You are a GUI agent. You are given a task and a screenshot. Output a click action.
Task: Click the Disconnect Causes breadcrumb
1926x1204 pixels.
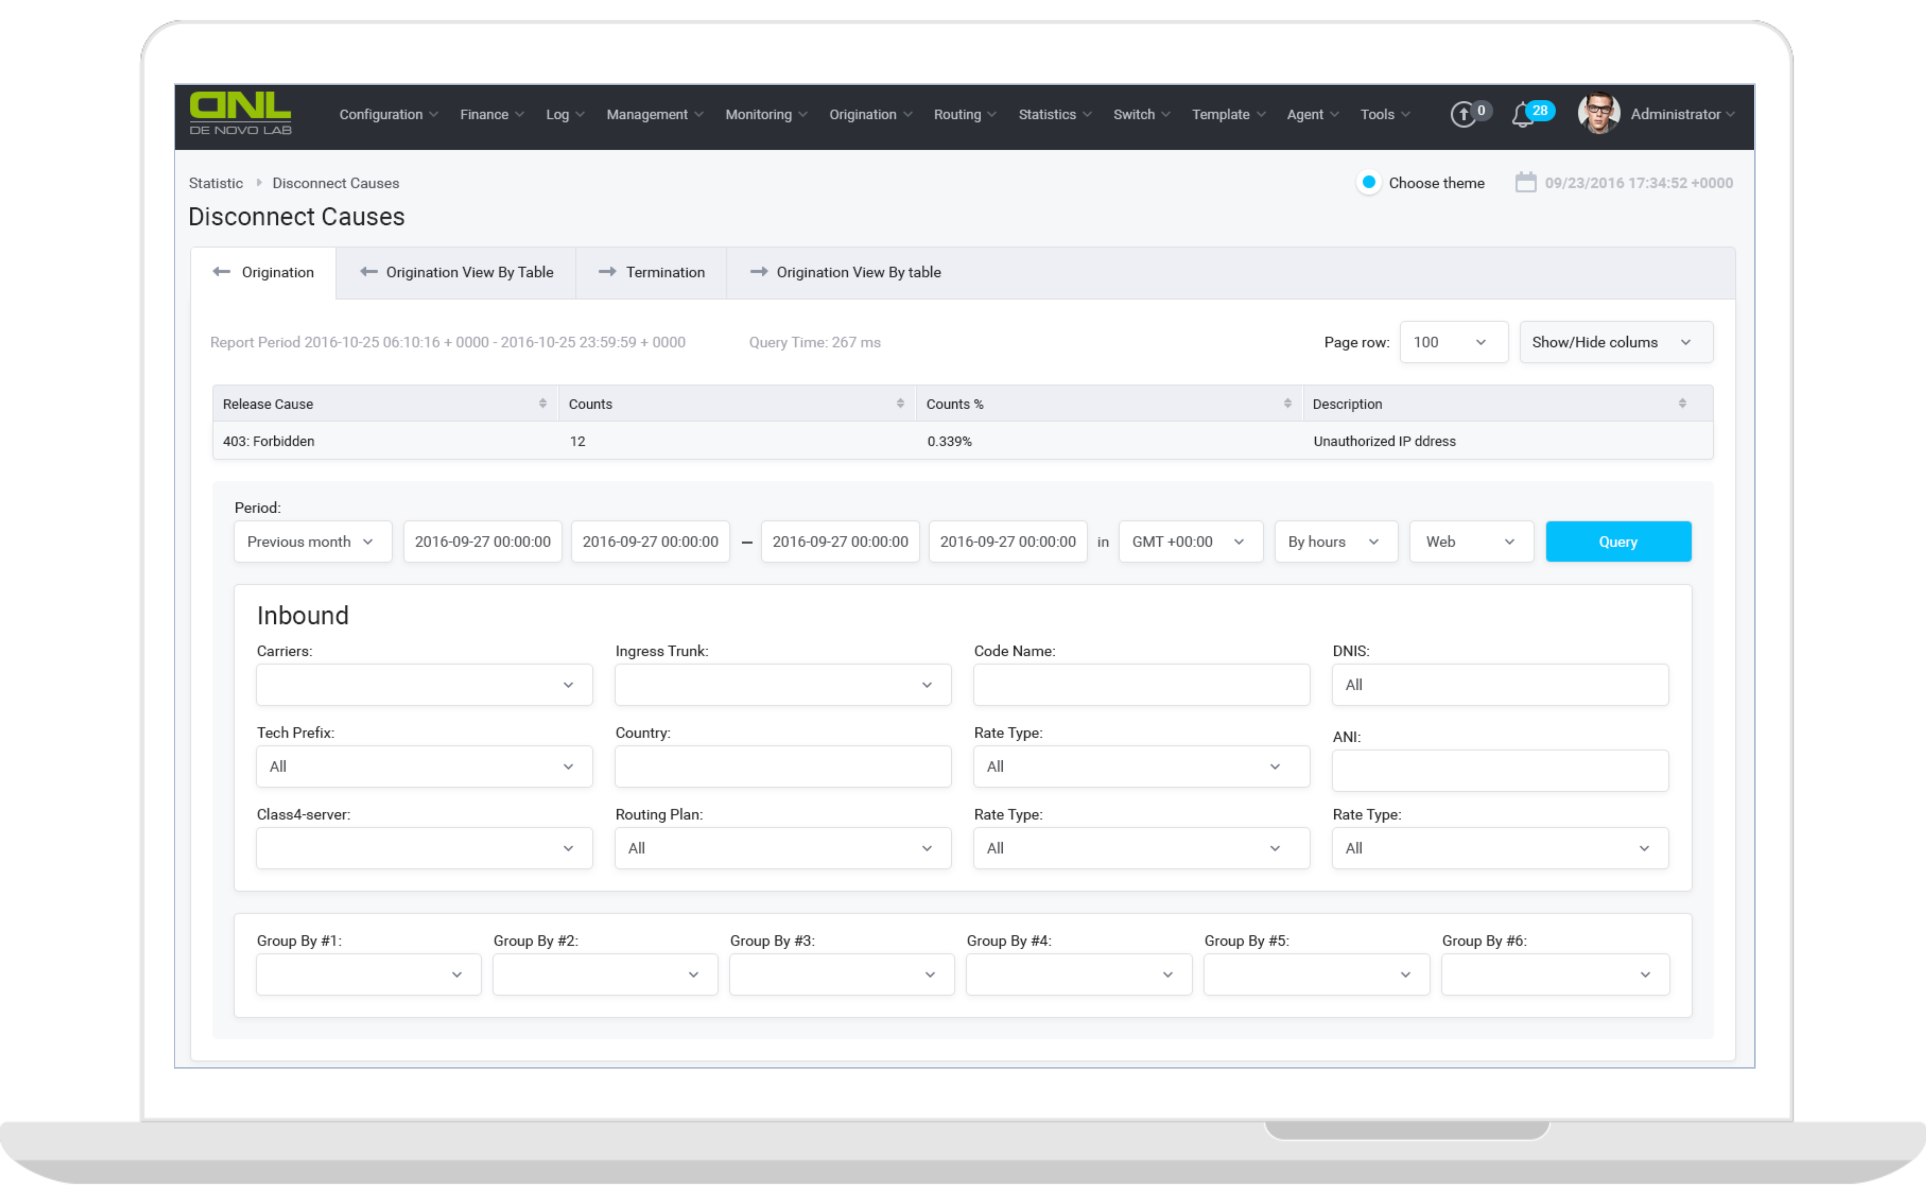click(335, 183)
